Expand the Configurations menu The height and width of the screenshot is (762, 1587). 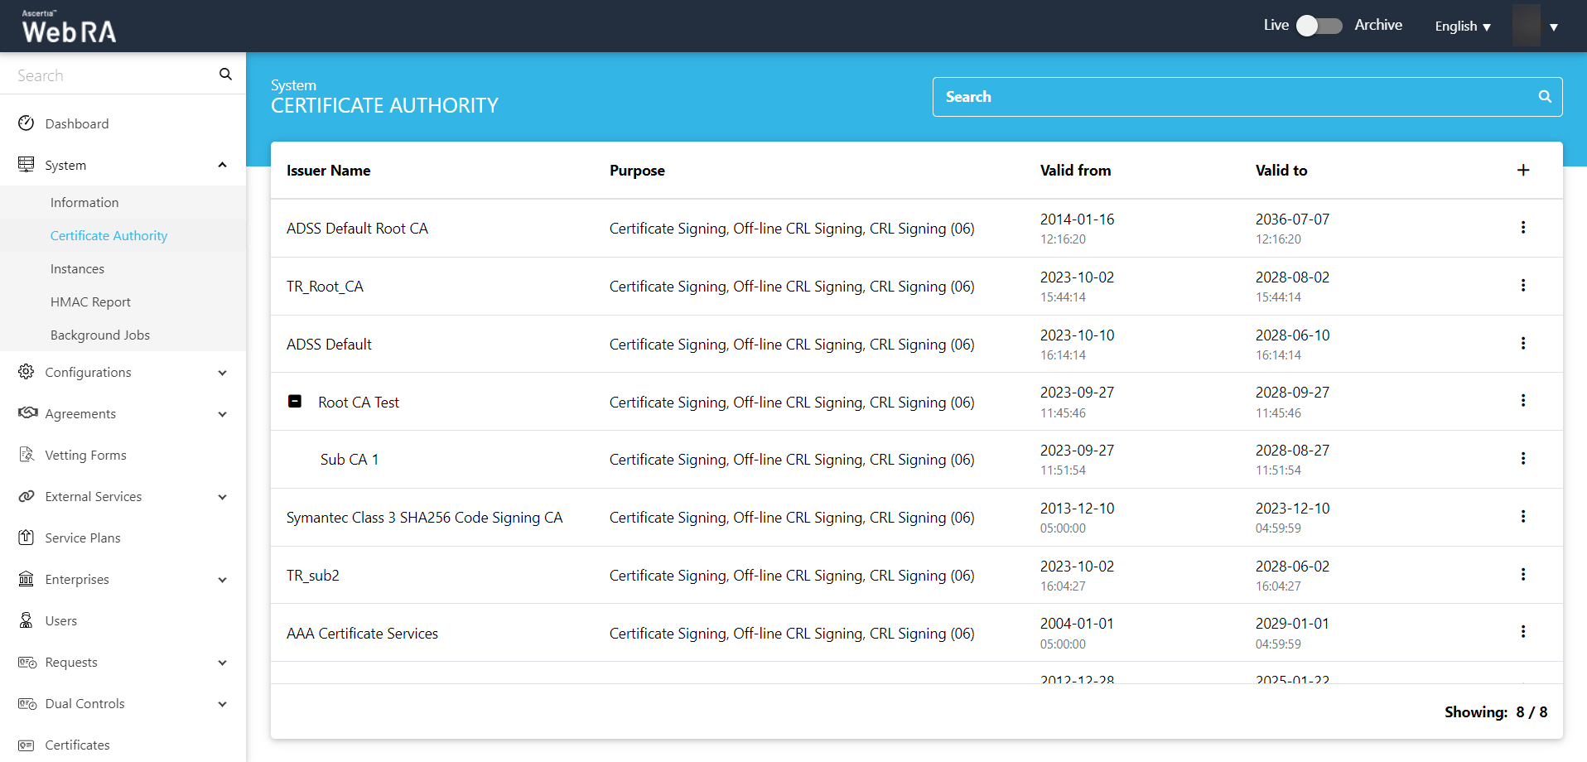click(x=222, y=373)
